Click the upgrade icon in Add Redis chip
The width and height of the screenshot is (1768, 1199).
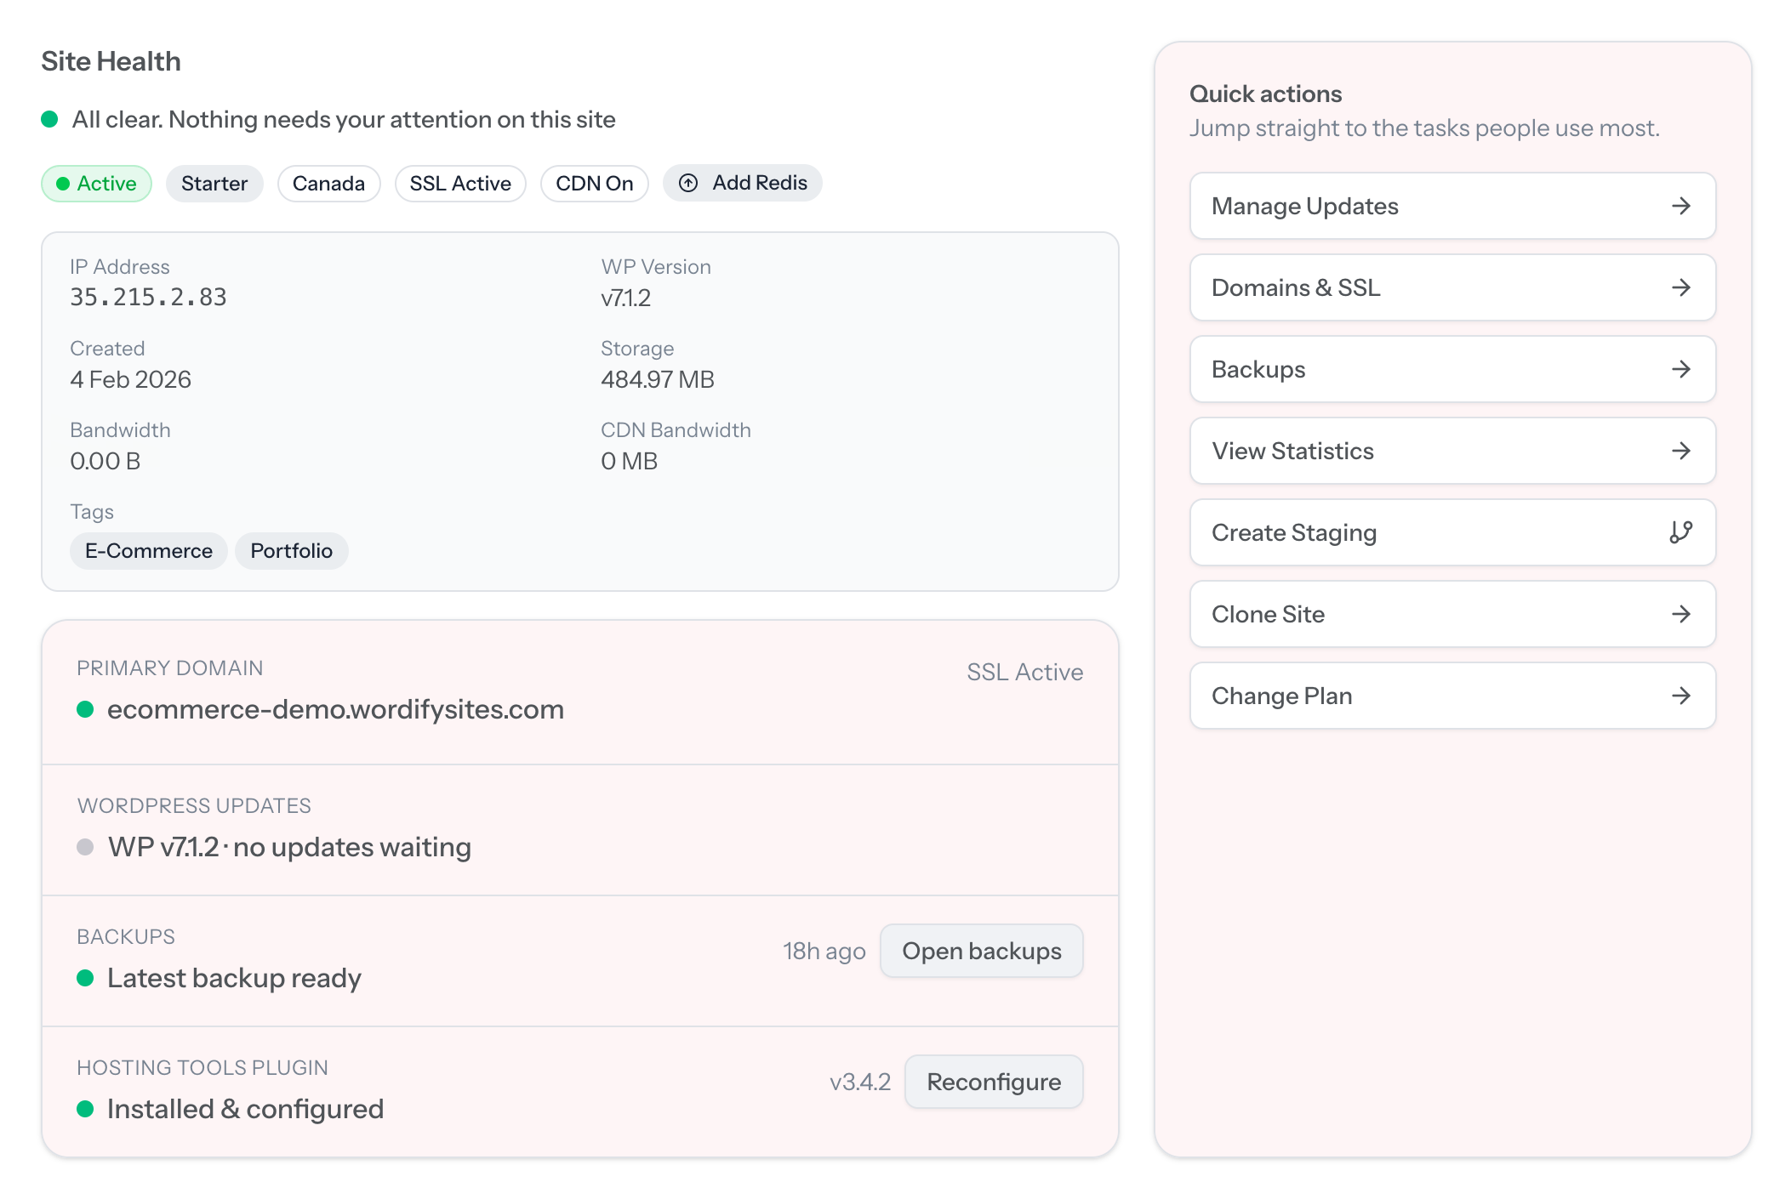pos(688,183)
